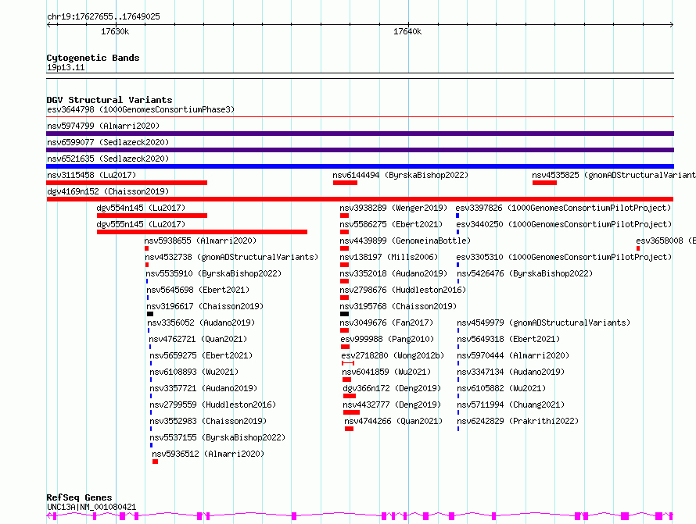Click esv999988 (Pang2010) variant
The width and height of the screenshot is (696, 524).
click(387, 339)
